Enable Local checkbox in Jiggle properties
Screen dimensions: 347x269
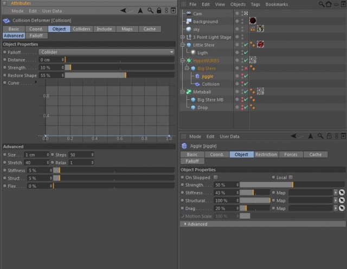point(291,177)
